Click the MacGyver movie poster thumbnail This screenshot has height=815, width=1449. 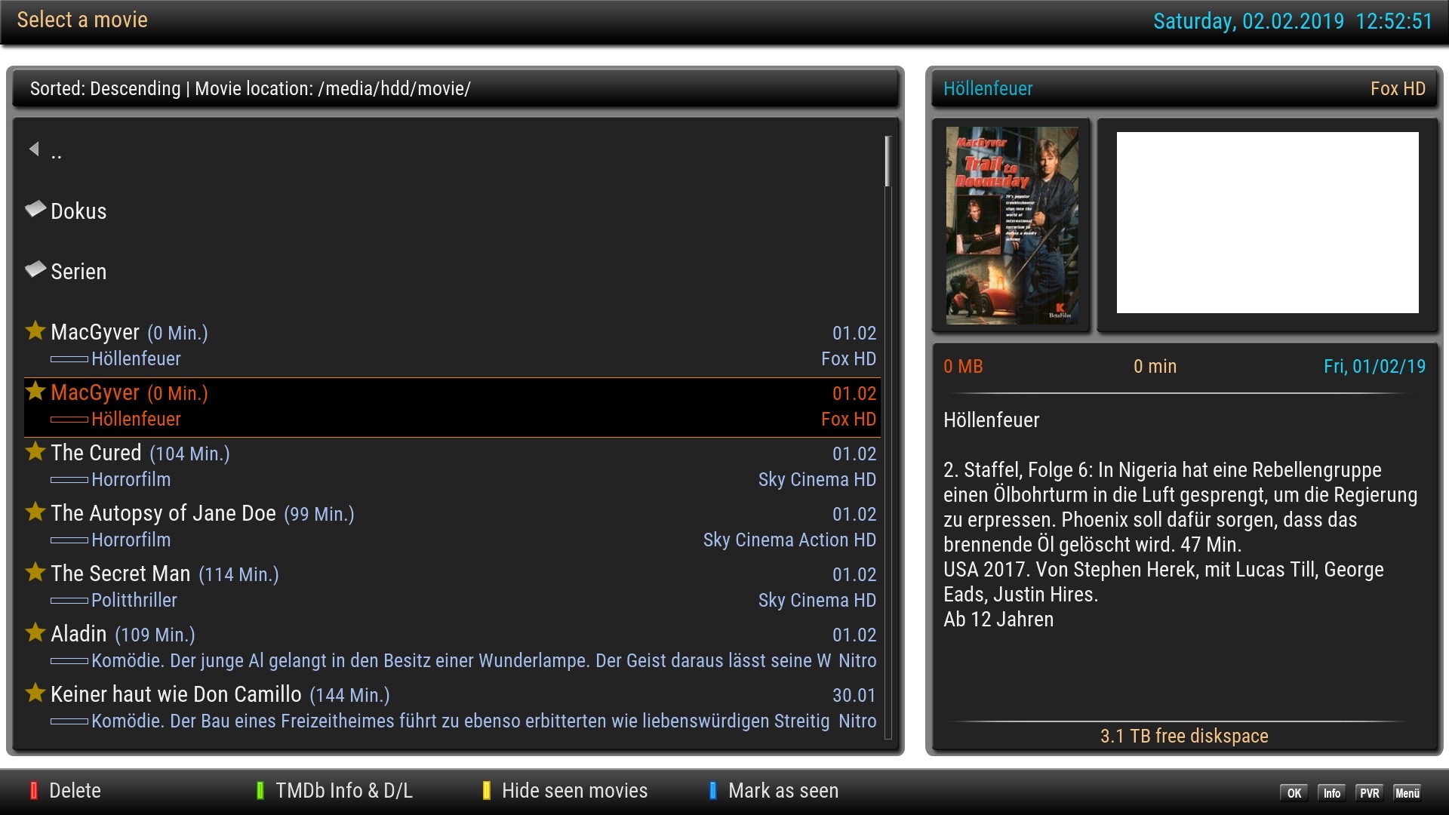click(x=1011, y=225)
